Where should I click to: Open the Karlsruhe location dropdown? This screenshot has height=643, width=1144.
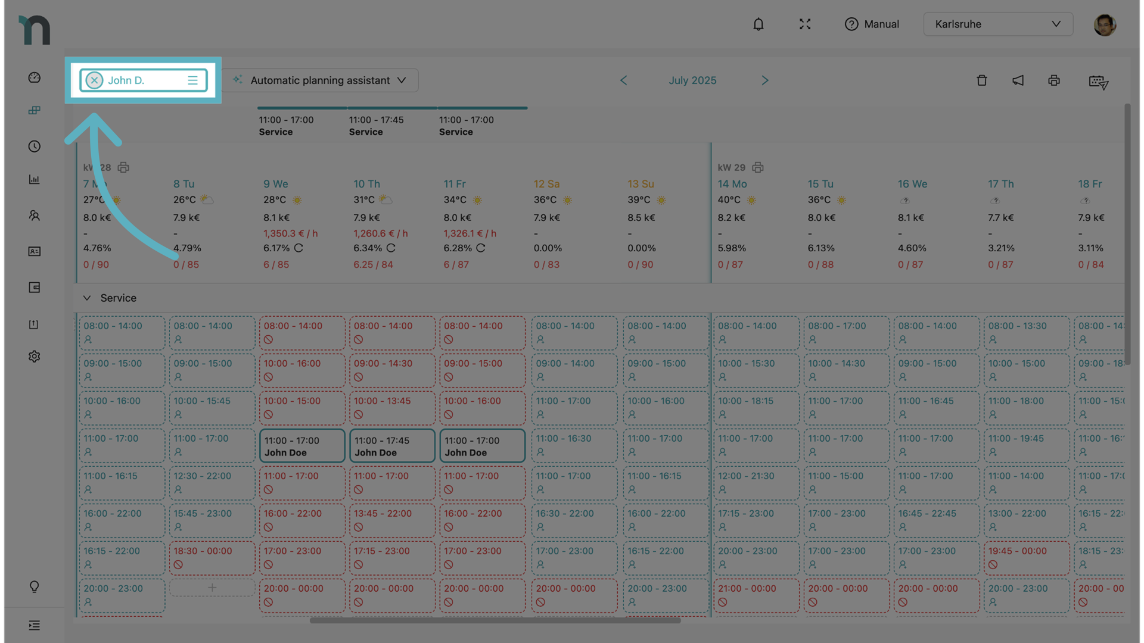tap(998, 24)
